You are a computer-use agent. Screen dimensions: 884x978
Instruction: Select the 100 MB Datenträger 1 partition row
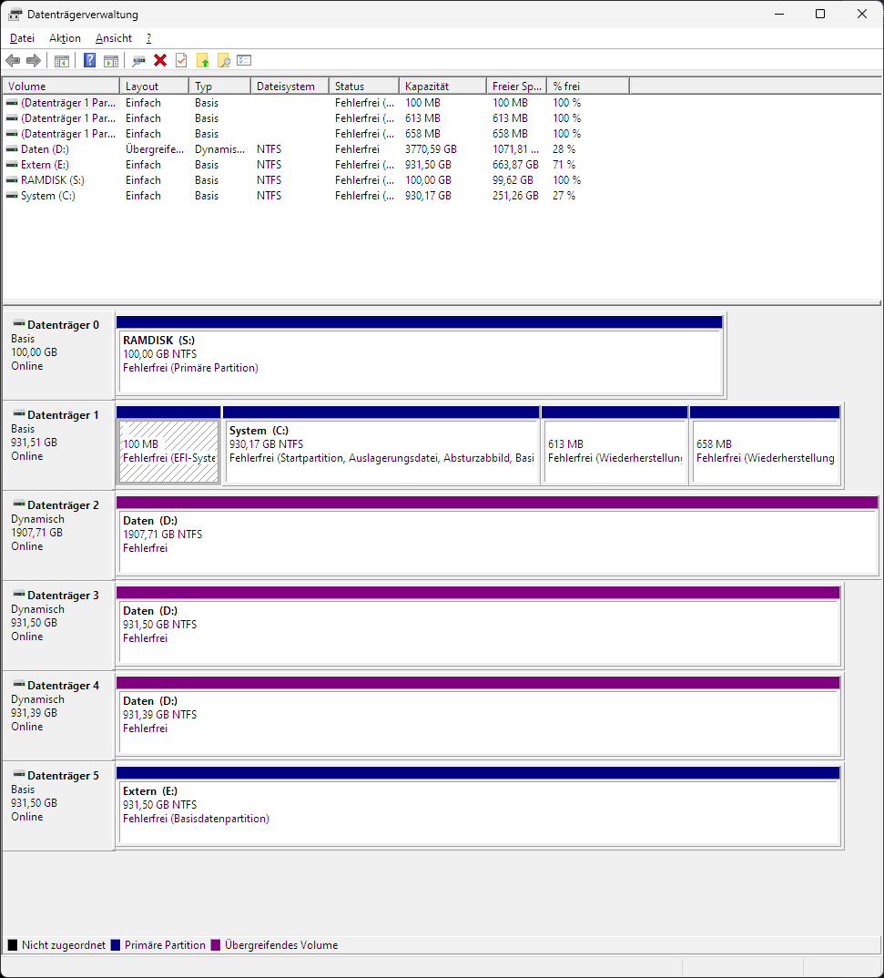(317, 103)
